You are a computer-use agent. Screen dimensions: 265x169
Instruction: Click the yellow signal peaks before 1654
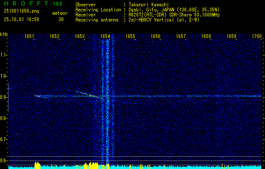[x=91, y=166]
